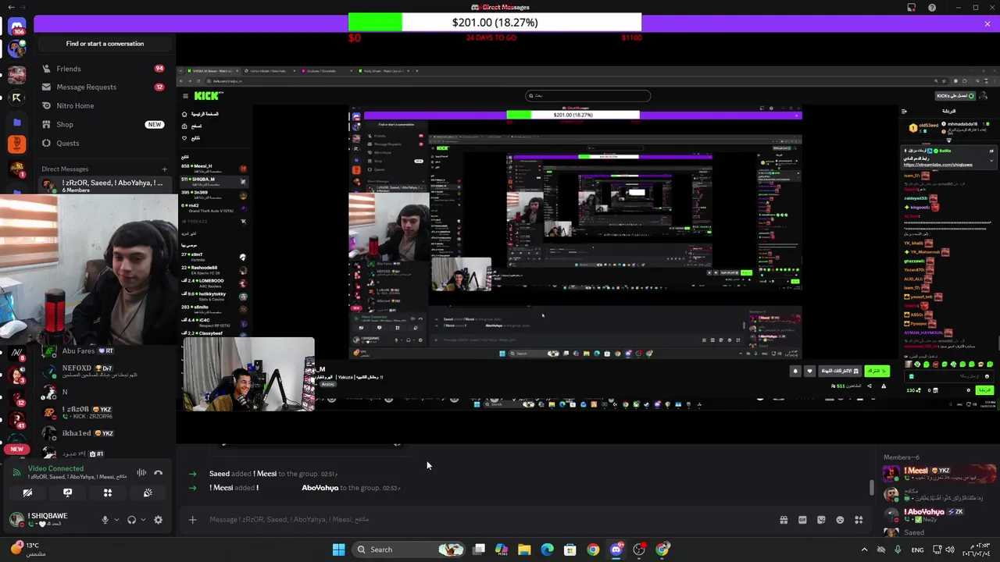1000x562 pixels.
Task: Open attachment plus menu in message bar
Action: tap(192, 520)
